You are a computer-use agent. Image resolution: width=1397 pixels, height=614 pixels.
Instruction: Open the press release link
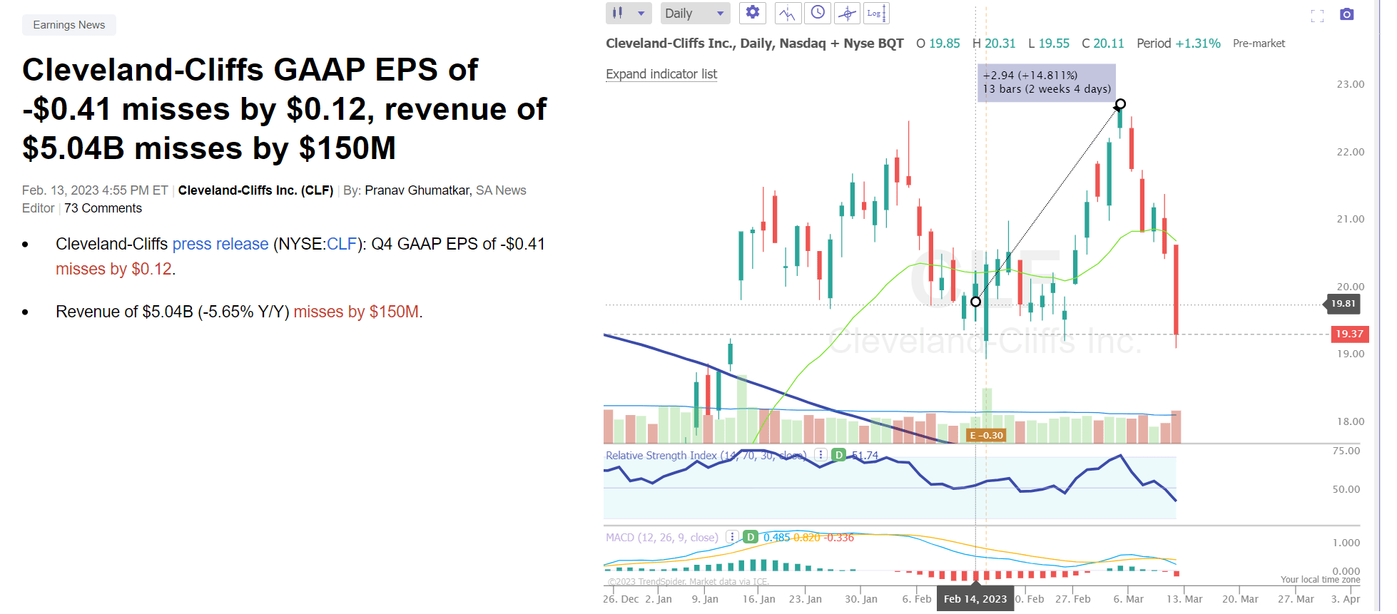click(x=220, y=244)
